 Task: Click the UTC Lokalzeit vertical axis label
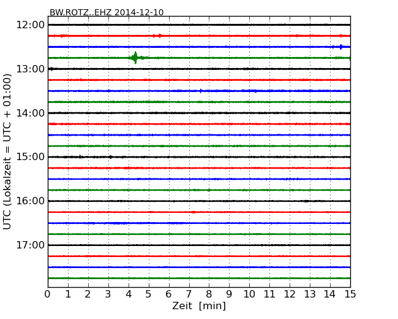coord(7,152)
